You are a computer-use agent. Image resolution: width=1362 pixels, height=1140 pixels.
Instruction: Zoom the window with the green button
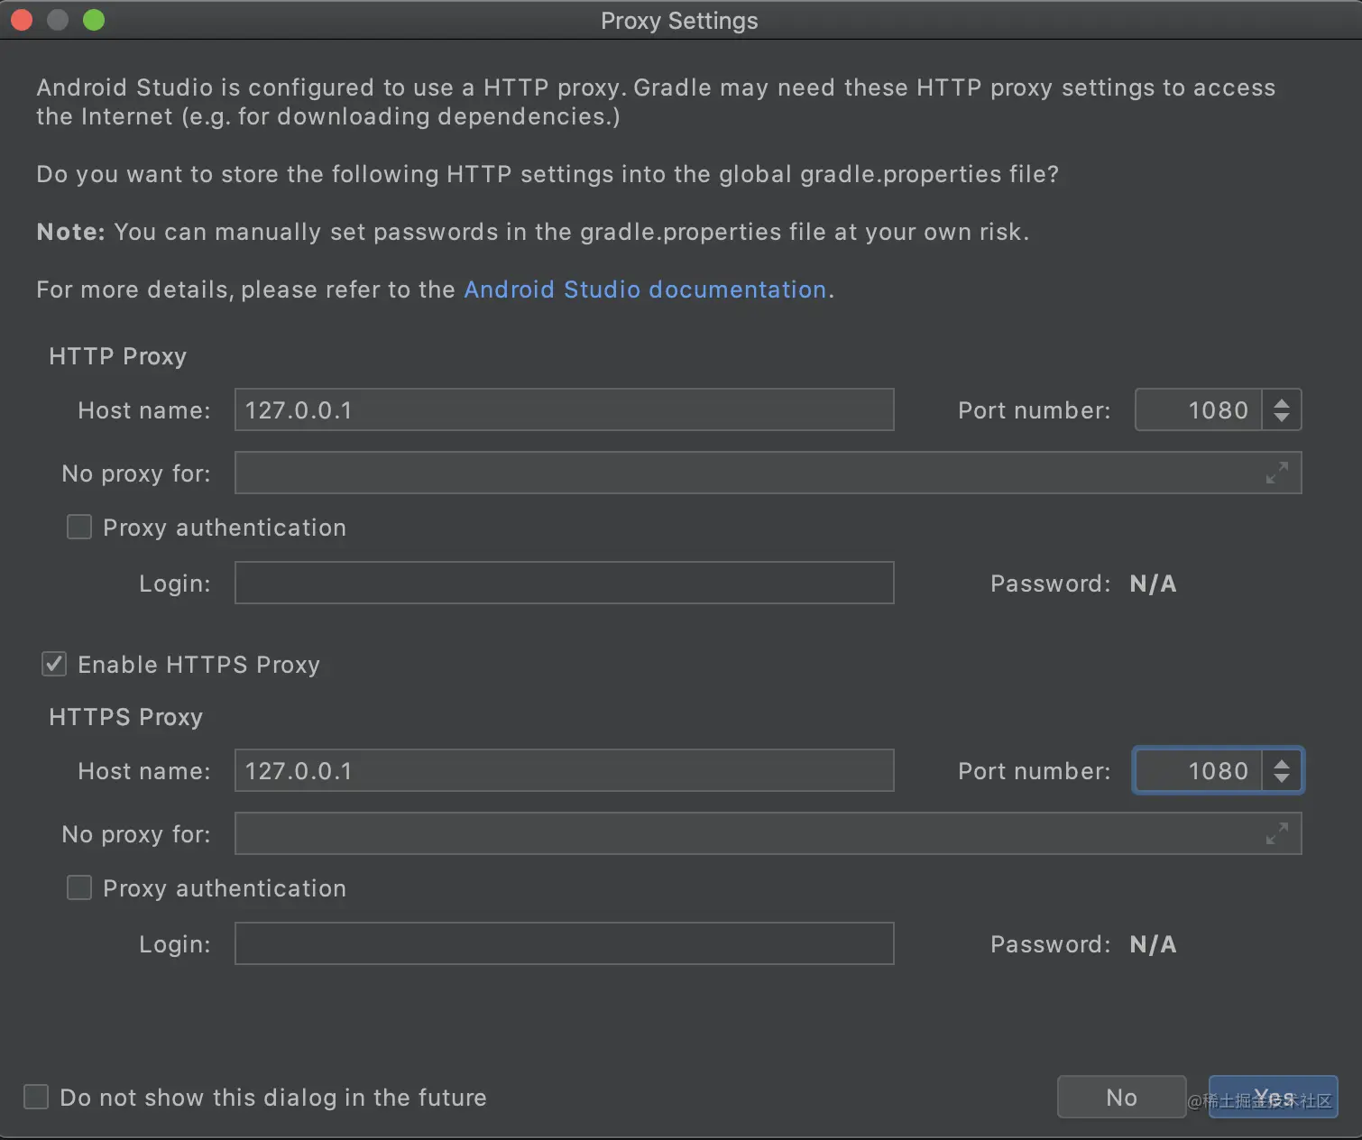(x=94, y=20)
